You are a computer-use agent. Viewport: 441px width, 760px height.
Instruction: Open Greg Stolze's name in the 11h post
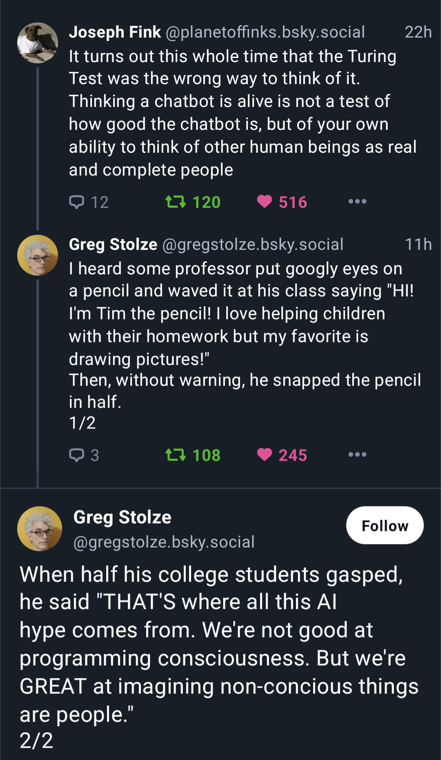[113, 244]
